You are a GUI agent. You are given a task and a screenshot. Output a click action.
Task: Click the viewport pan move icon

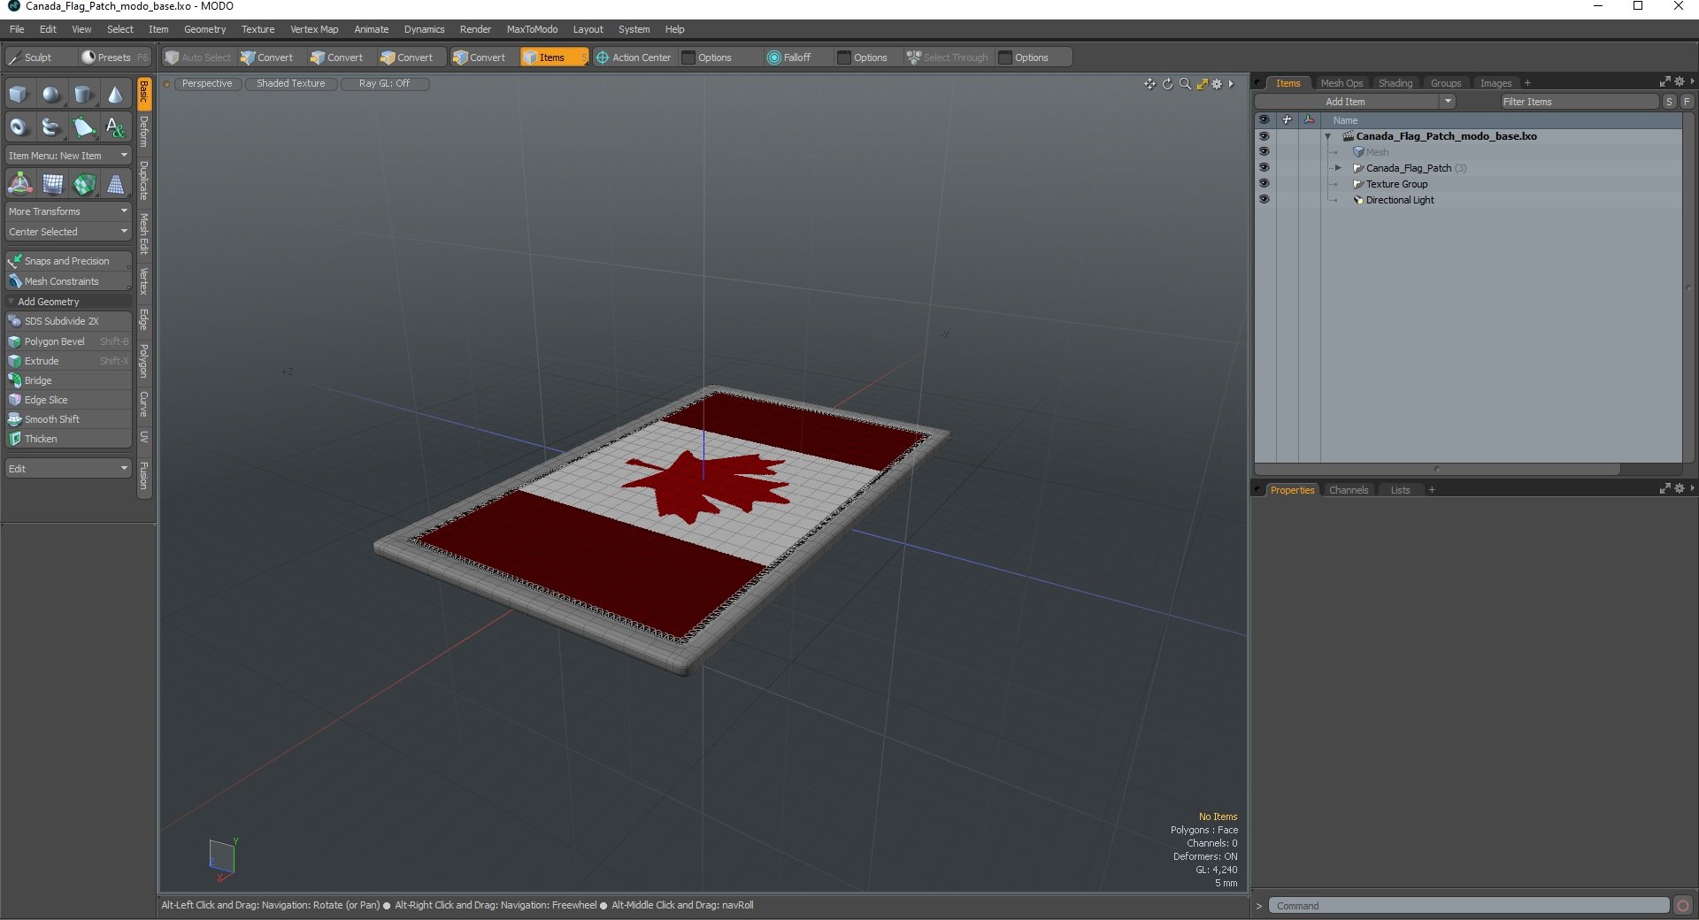click(x=1149, y=84)
